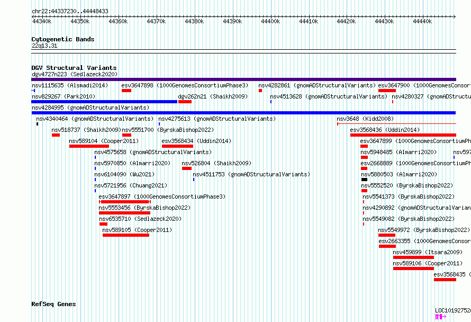Select the esv3647897 red bar with whiskers
Image resolution: width=471 pixels, height=322 pixels.
(125, 202)
